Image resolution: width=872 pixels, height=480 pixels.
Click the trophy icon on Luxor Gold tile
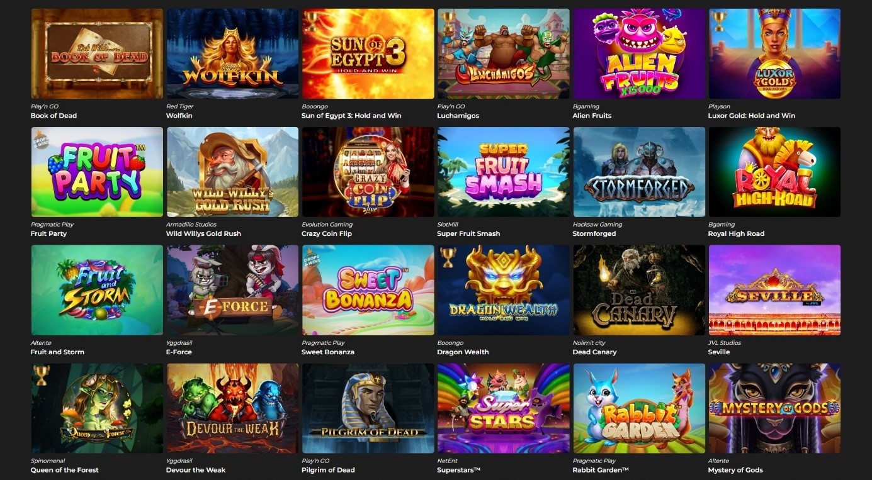(x=719, y=21)
